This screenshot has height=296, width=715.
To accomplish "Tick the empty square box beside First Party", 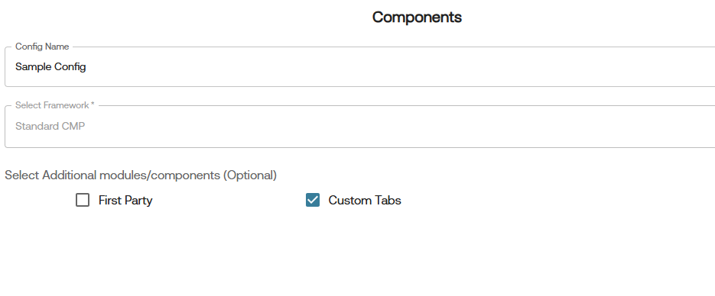I will tap(83, 200).
